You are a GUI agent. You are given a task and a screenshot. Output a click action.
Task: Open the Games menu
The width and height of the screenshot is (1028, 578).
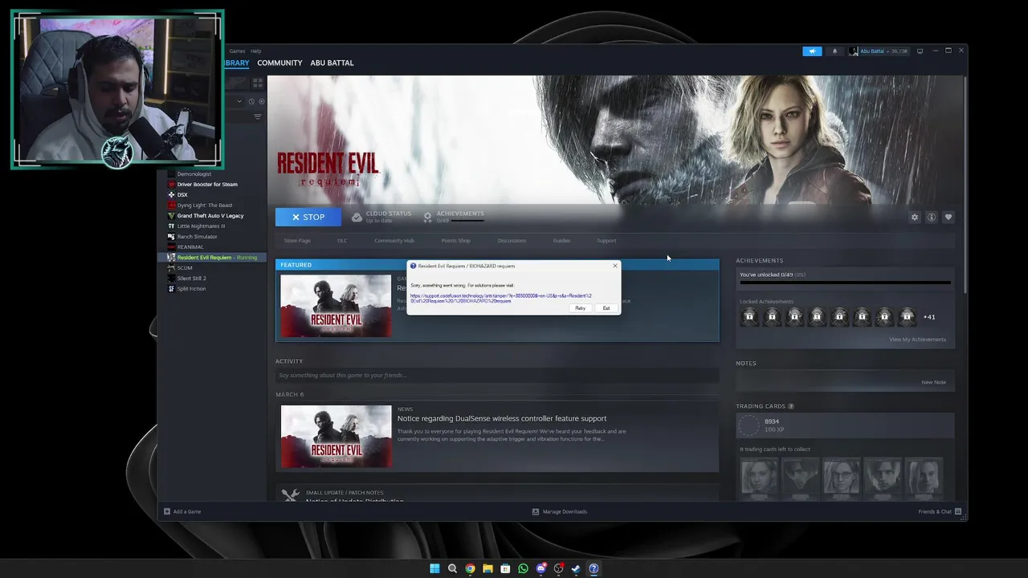tap(238, 51)
